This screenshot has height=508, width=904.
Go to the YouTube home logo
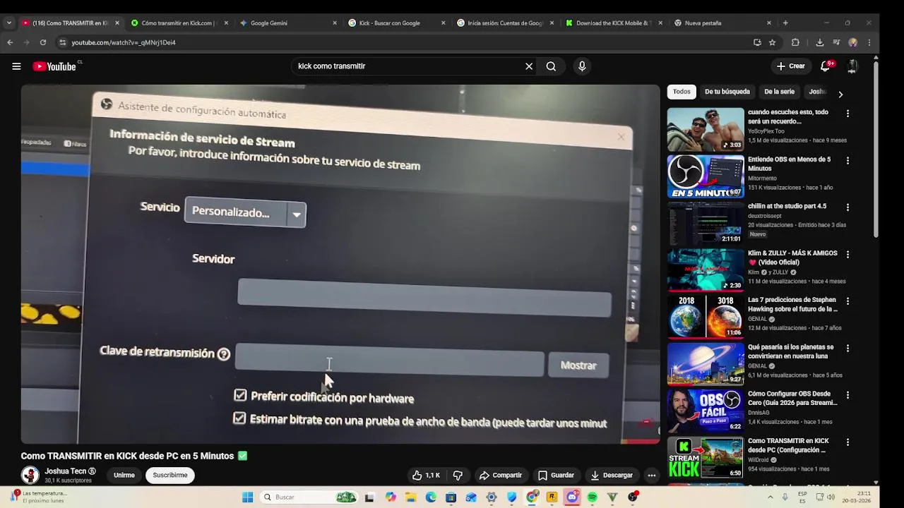tap(54, 66)
